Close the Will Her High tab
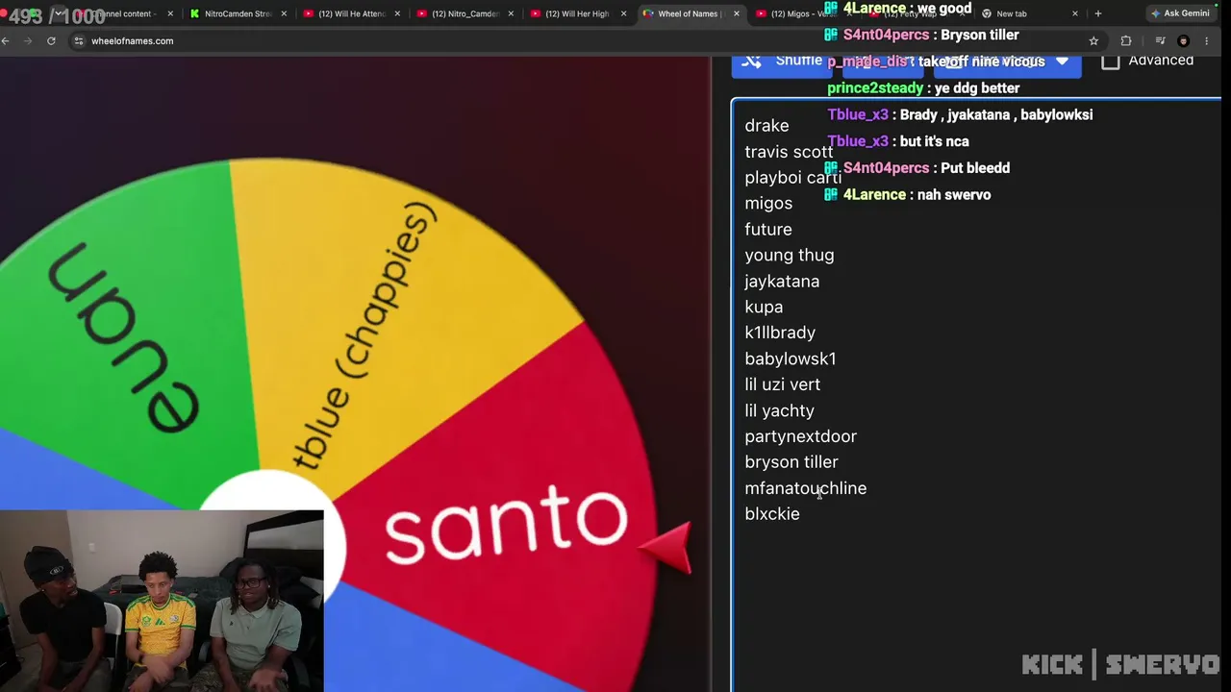Screen dimensions: 1231x692 click(x=624, y=13)
